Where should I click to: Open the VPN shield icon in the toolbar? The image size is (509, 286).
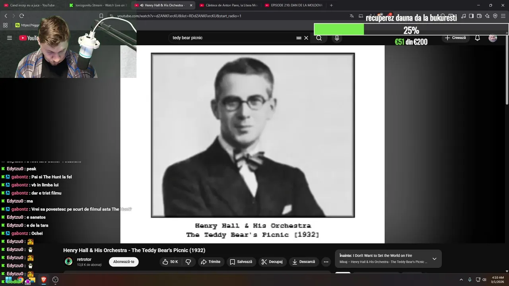[x=495, y=16]
